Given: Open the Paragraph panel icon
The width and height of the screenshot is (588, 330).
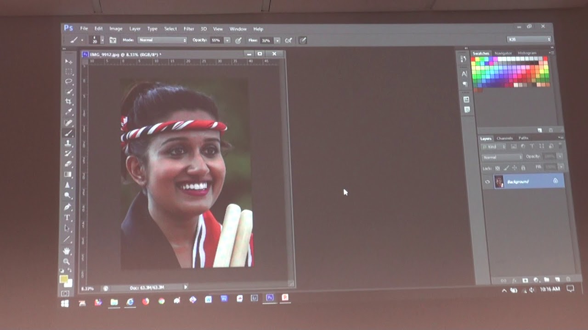Looking at the screenshot, I should [x=465, y=84].
